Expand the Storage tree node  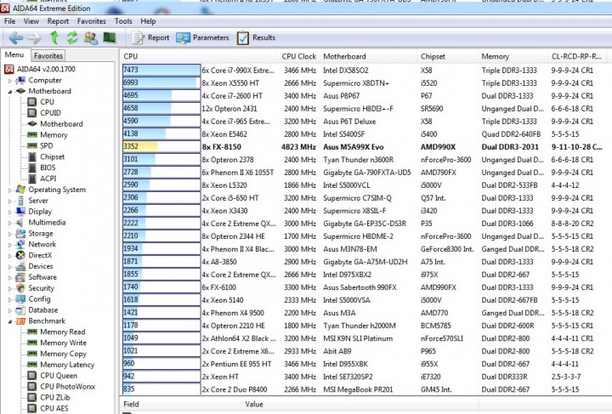[x=10, y=234]
